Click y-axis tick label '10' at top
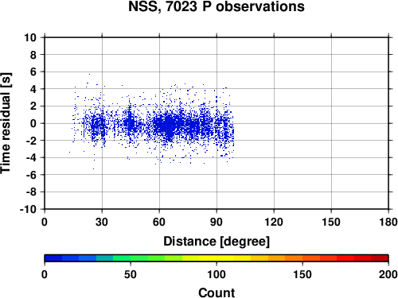Screen dimensions: 398x298 (x=30, y=37)
